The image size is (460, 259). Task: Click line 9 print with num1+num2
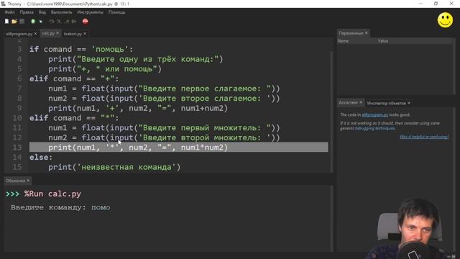point(138,108)
